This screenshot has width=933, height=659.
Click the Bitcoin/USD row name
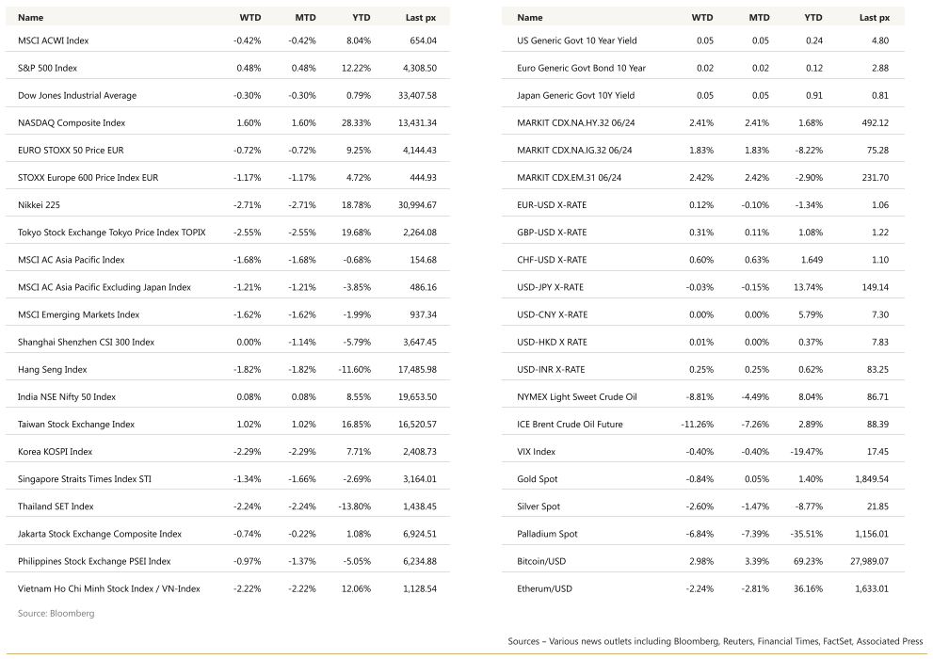[541, 561]
